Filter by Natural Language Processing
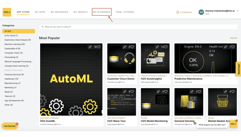Viewport: 241px width, 137px height. (19, 61)
